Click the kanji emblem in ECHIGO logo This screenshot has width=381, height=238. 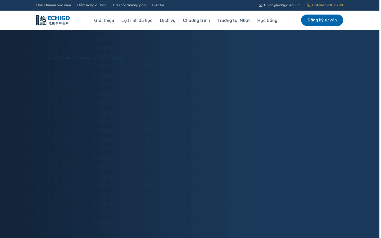pyautogui.click(x=42, y=20)
